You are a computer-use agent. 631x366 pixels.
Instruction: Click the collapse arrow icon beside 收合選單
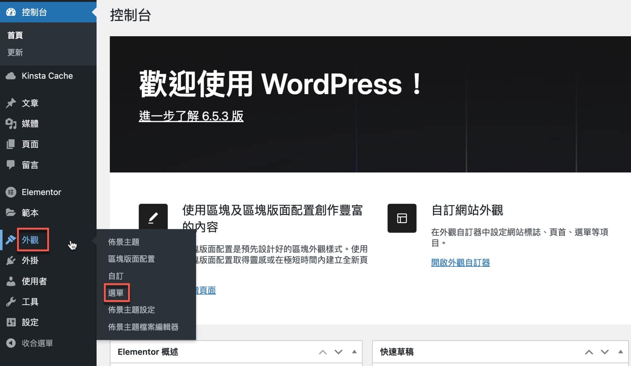coord(11,343)
